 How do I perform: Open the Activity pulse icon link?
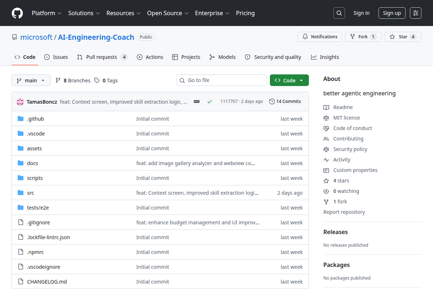pyautogui.click(x=326, y=160)
